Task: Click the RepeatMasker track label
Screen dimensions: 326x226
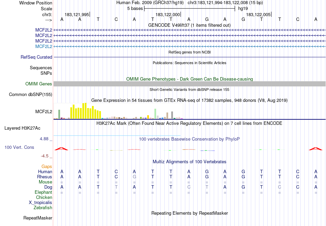Action: click(x=38, y=218)
